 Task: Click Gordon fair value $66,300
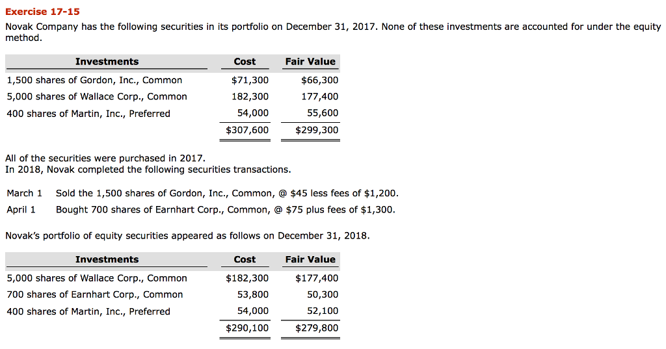[319, 80]
